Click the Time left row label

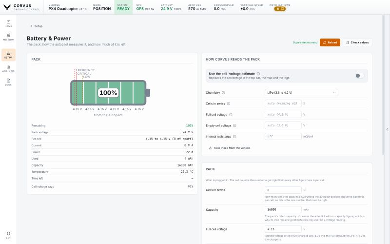coord(38,179)
